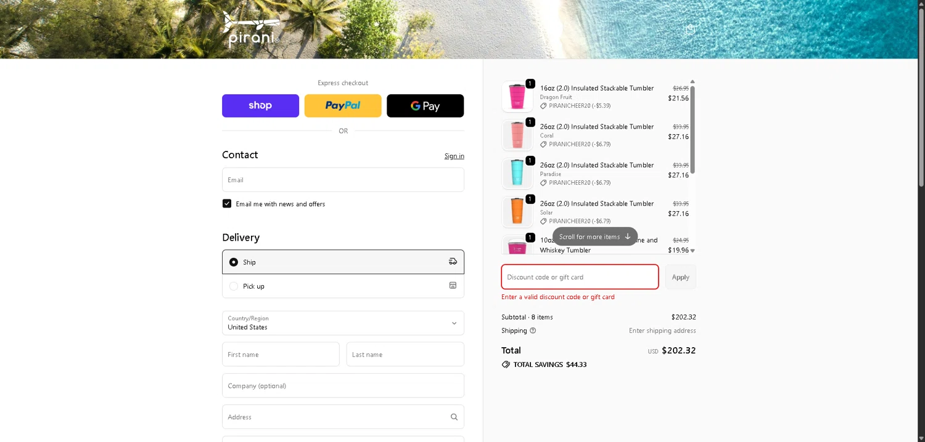Screen dimensions: 925x442
Task: Open Solar orange tumbler thumbnail
Action: point(517,212)
